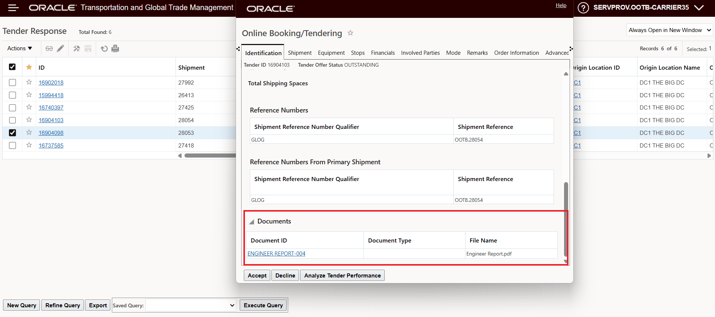Switch to the Shipment tab
The image size is (715, 317).
click(x=300, y=53)
